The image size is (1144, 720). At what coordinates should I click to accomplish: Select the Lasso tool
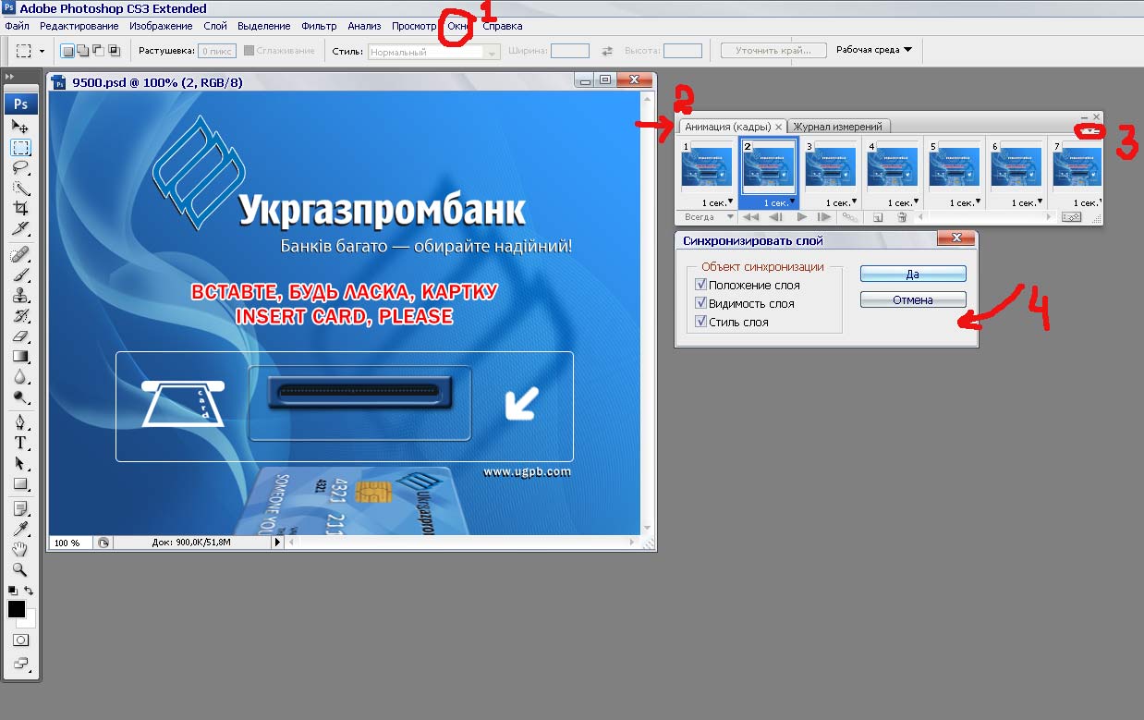coord(20,168)
